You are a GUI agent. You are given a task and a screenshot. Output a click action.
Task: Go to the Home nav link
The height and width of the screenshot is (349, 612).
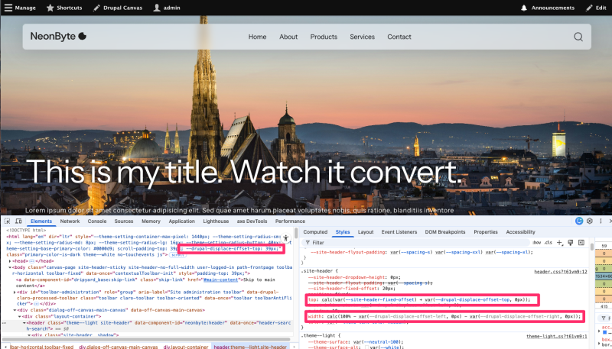257,37
